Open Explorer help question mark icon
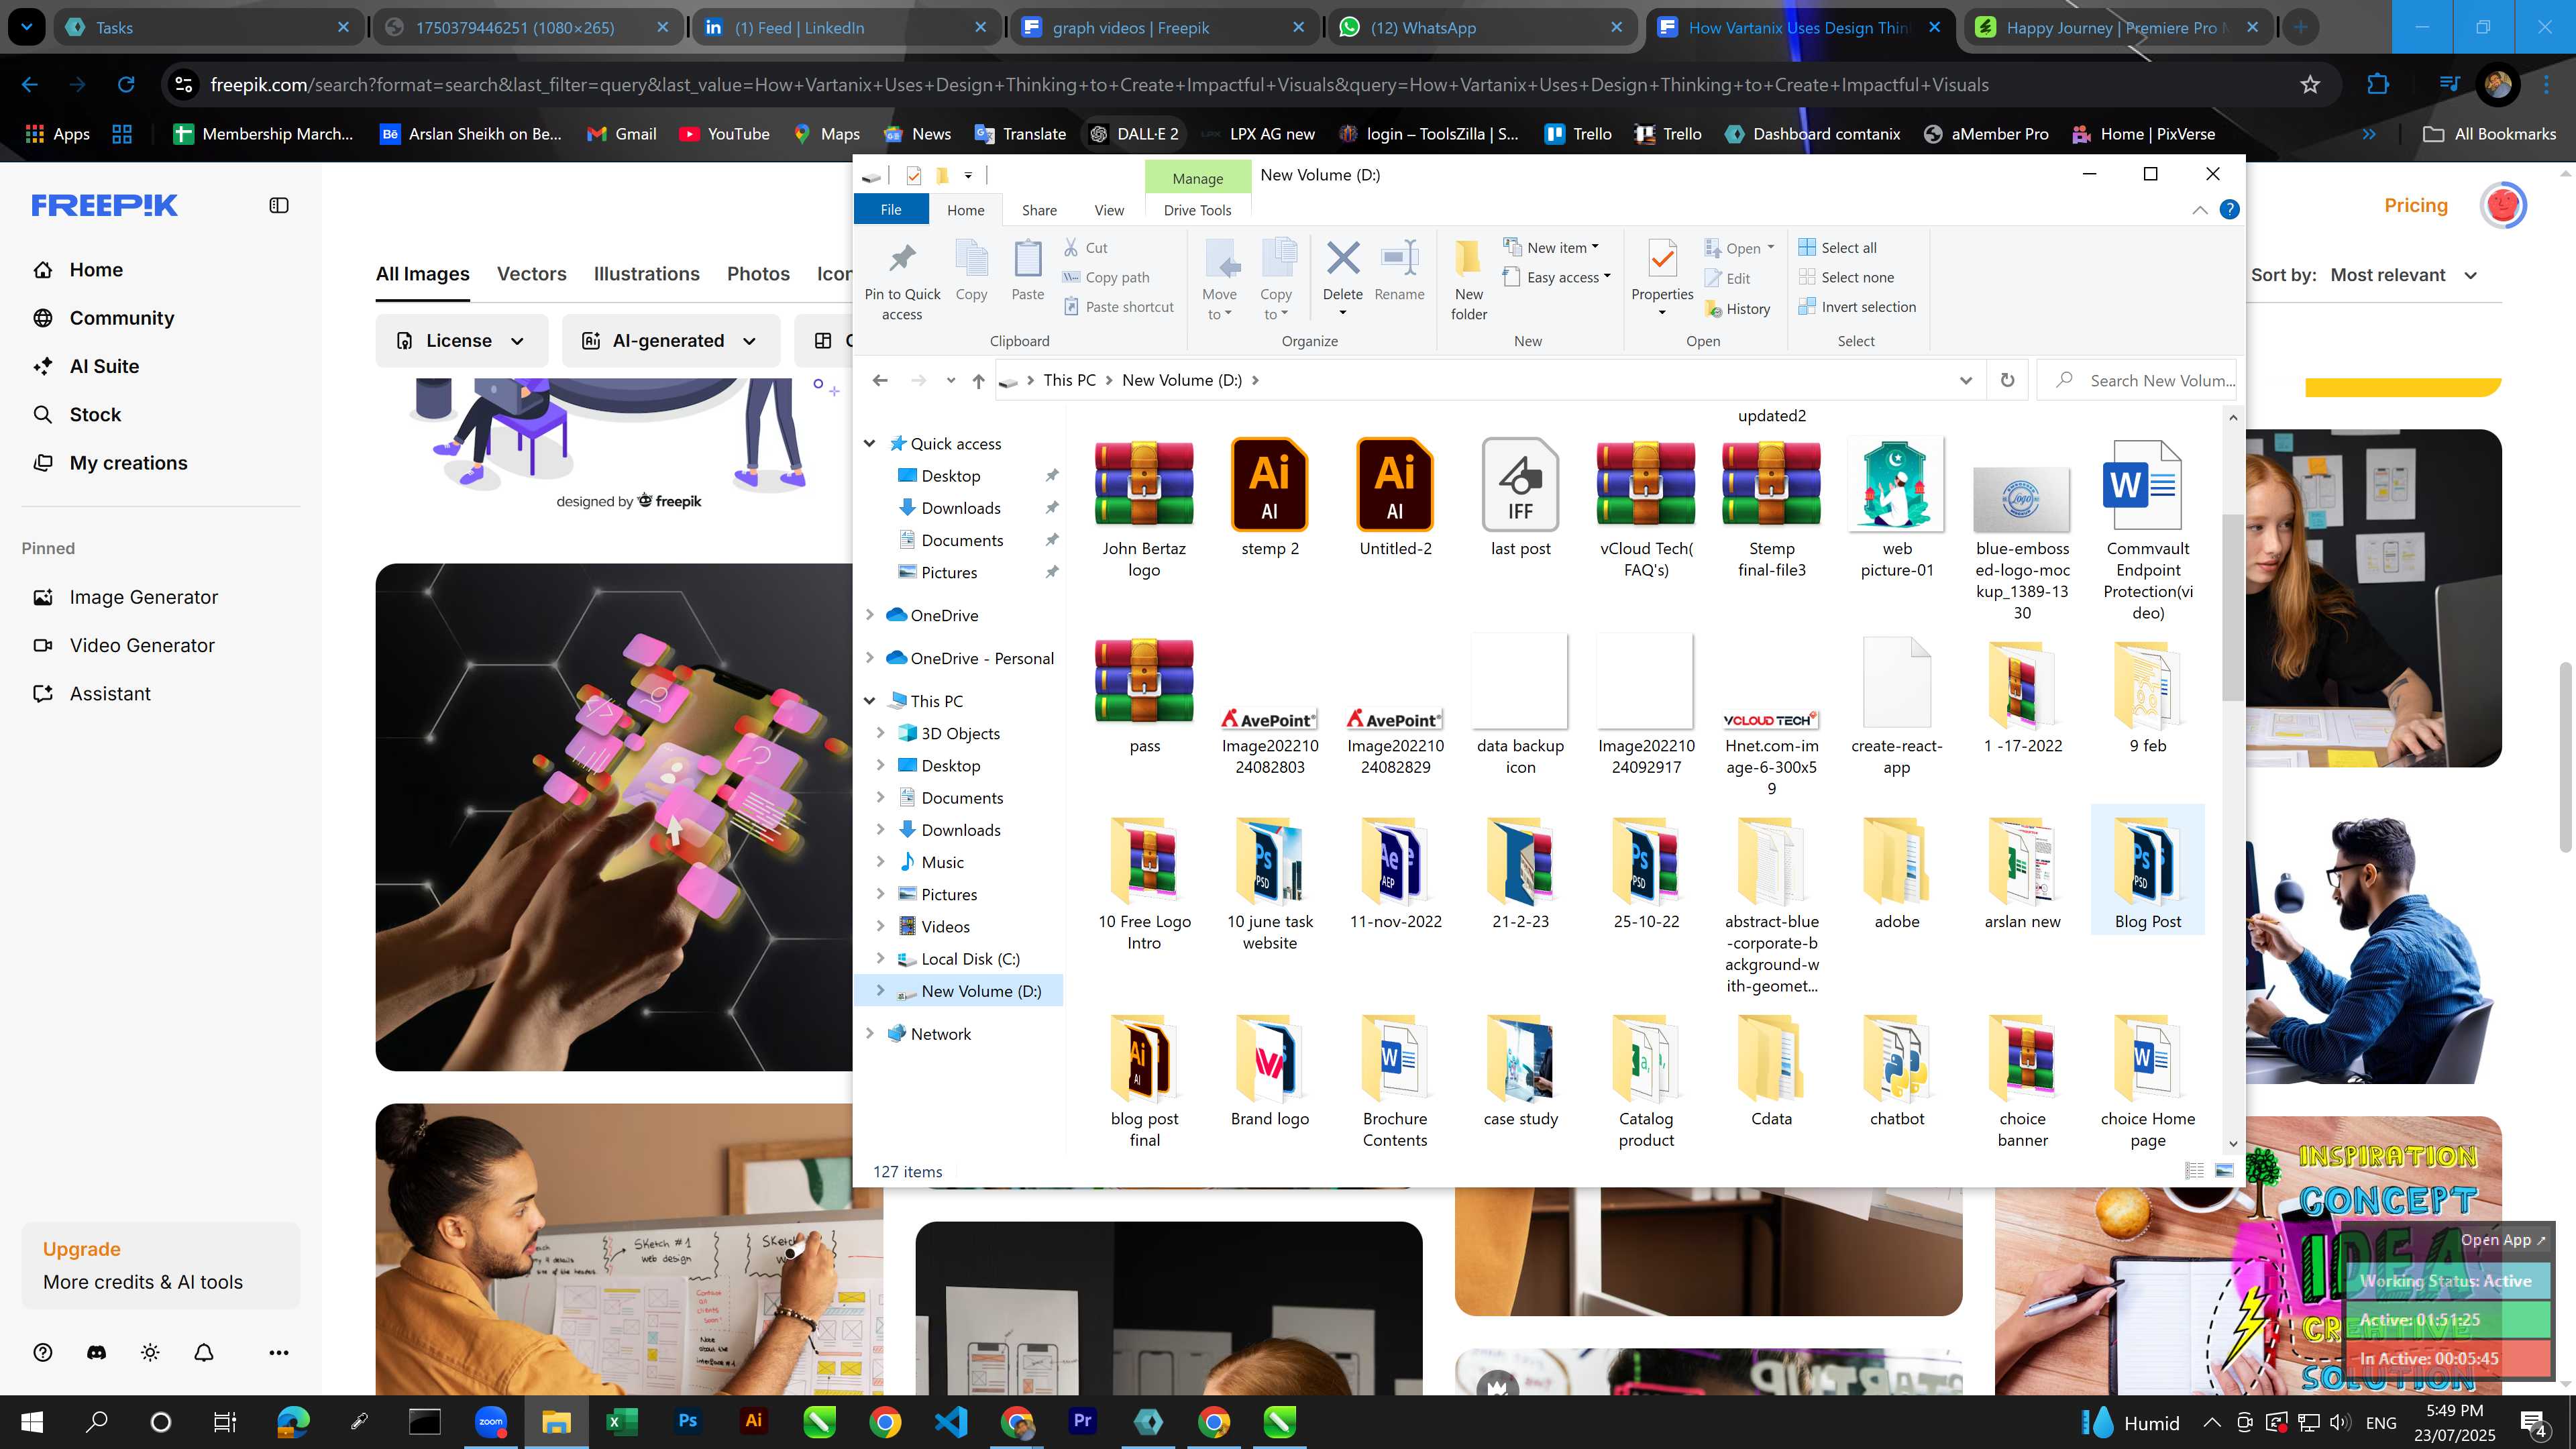Viewport: 2576px width, 1449px height. coord(2229,210)
